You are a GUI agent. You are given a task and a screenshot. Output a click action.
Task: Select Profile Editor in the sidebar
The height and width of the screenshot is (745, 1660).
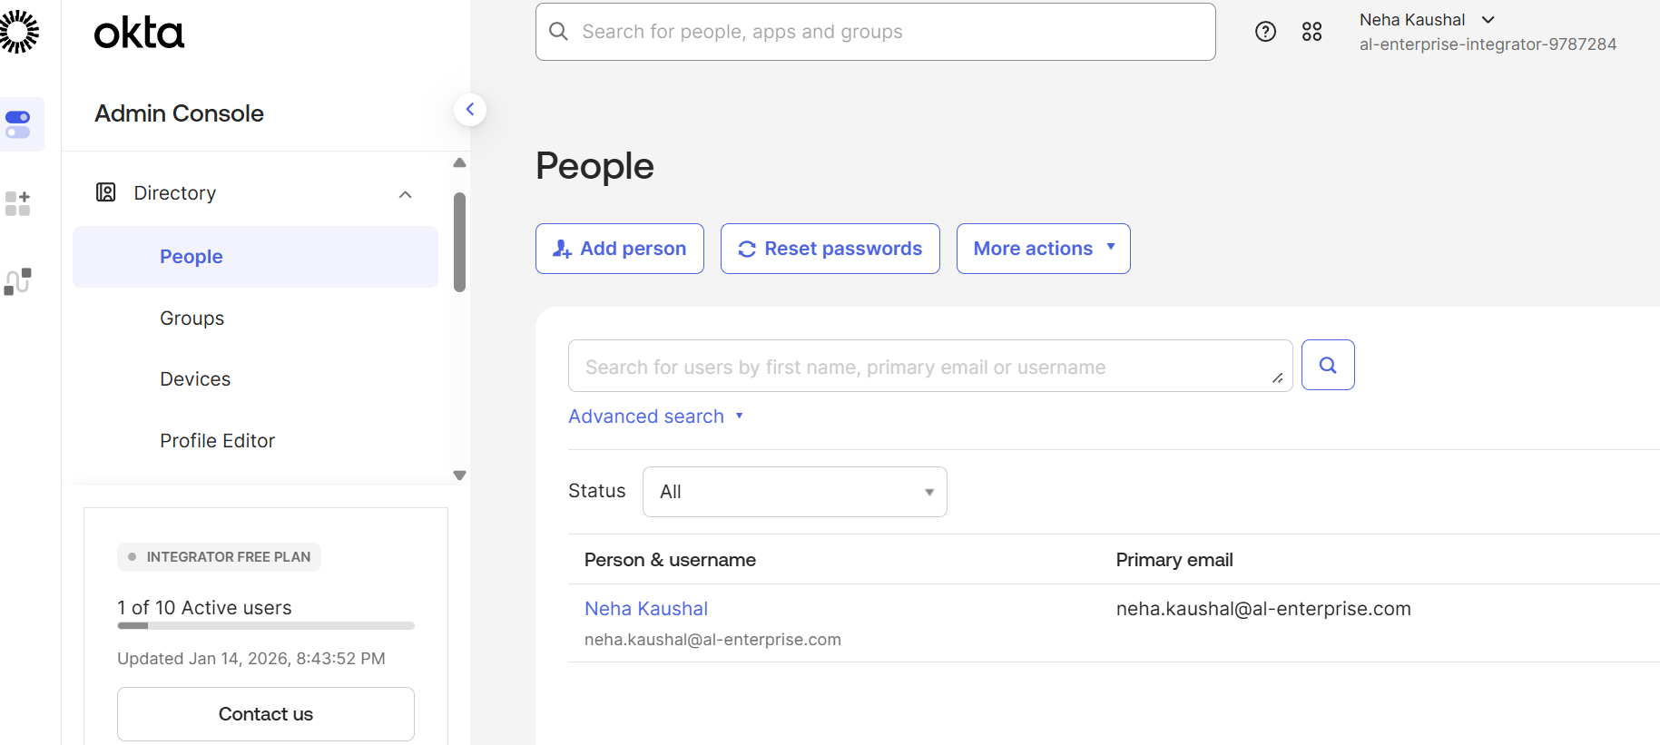coord(217,440)
